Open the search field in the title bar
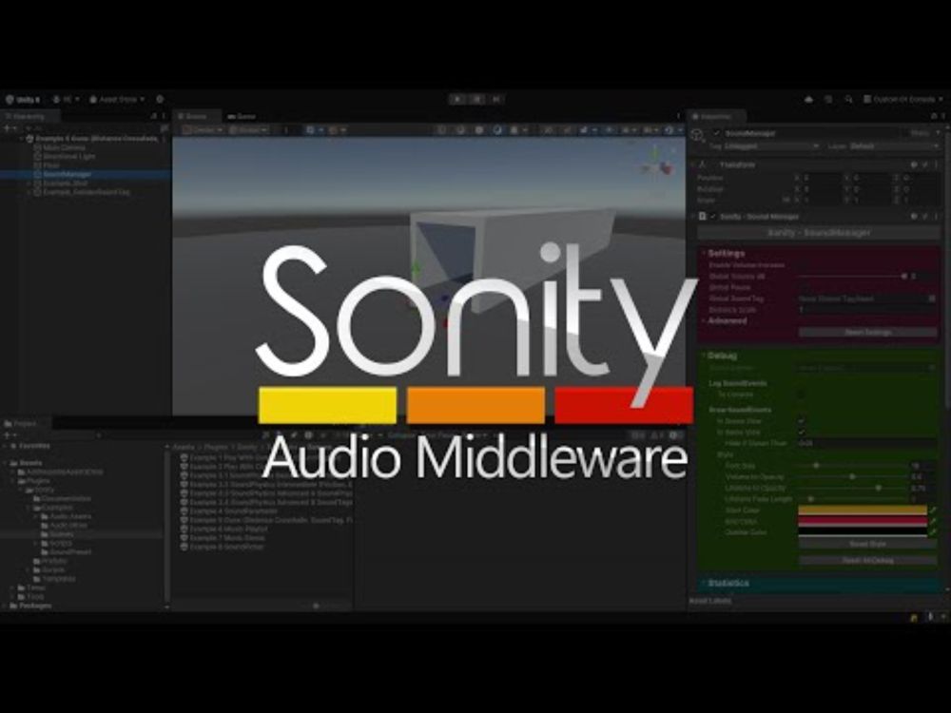This screenshot has width=951, height=713. 848,99
